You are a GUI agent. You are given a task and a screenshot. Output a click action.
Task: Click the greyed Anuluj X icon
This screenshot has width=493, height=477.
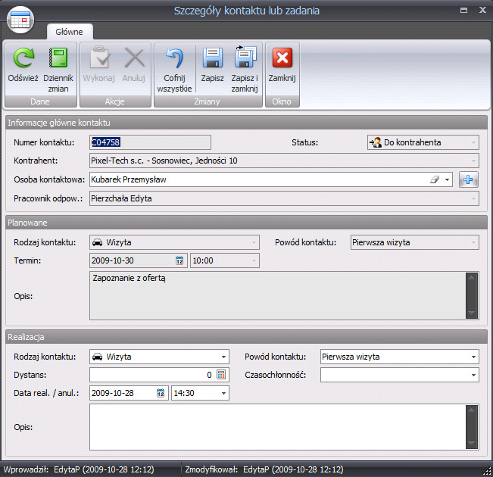tap(134, 58)
